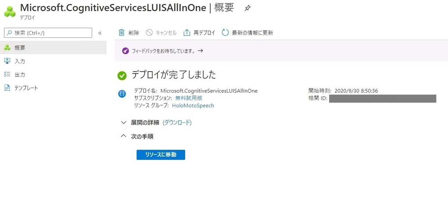Click the search magnifier icon

[9, 33]
